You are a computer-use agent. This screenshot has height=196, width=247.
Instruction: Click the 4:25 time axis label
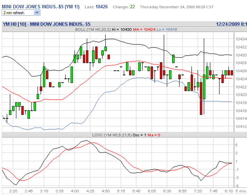tap(90, 191)
